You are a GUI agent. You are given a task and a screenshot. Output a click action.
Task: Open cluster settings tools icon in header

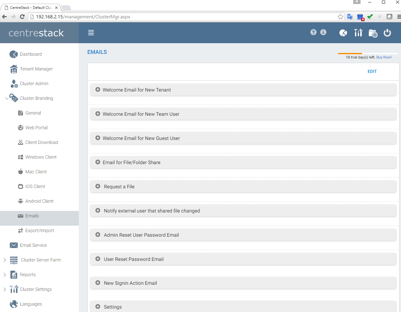point(358,32)
